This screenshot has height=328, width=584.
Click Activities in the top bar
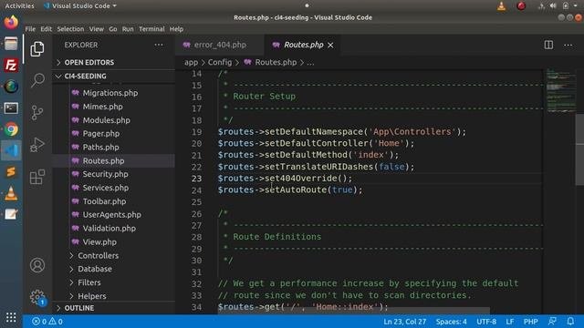pos(19,6)
